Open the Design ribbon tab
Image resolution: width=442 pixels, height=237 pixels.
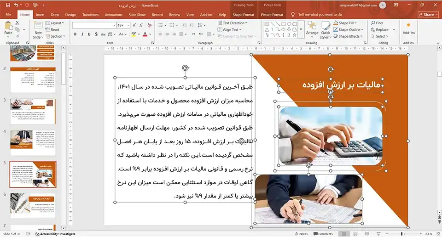(70, 15)
